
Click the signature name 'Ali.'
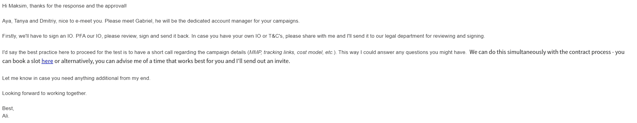(6, 116)
